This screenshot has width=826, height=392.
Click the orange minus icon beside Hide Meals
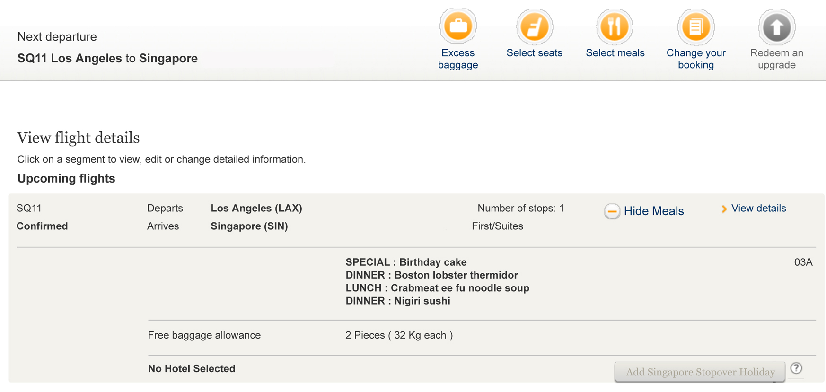pos(612,211)
